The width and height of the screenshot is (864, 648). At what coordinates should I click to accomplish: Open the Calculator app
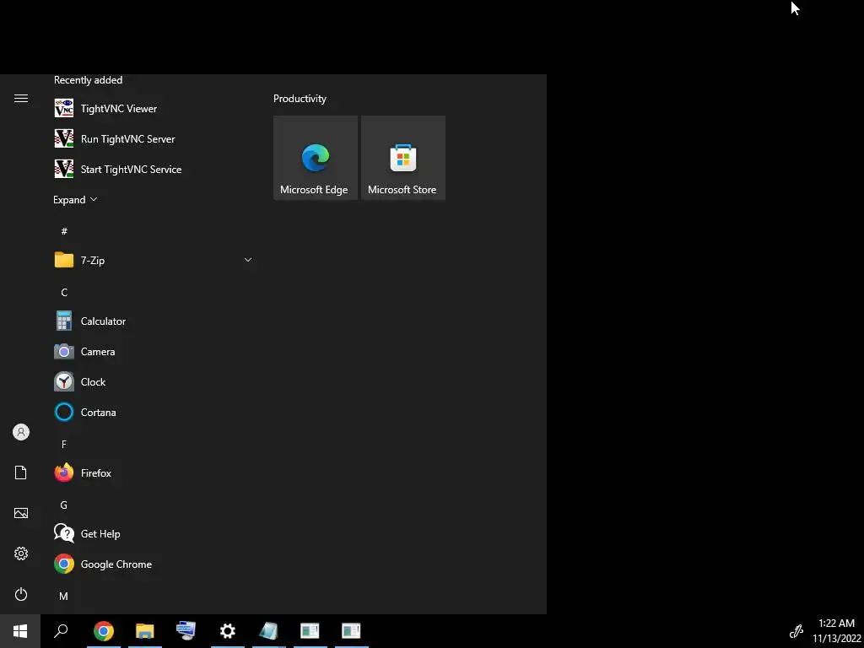(154, 321)
